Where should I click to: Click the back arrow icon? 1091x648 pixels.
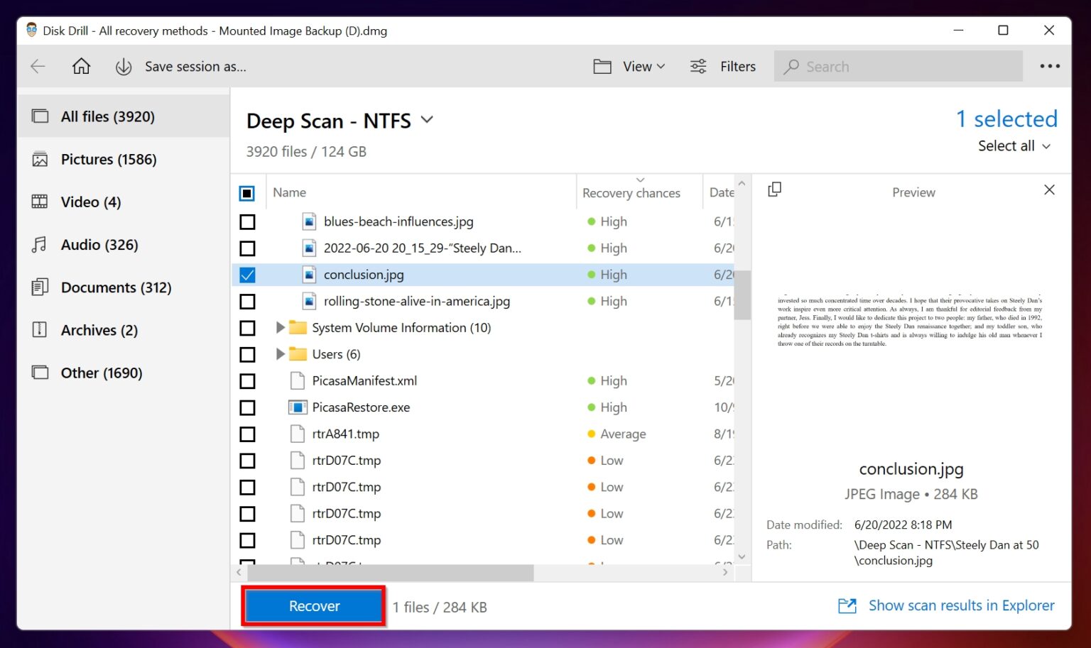pyautogui.click(x=38, y=66)
